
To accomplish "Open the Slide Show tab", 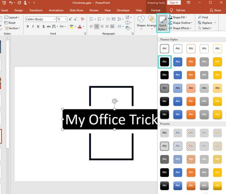I will coord(76,10).
